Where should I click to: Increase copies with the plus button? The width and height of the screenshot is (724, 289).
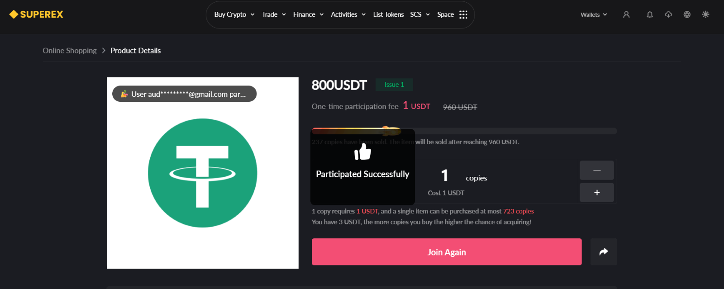tap(597, 193)
